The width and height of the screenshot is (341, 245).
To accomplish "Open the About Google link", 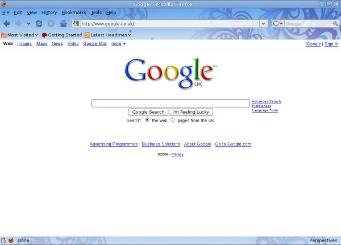I will click(x=197, y=144).
